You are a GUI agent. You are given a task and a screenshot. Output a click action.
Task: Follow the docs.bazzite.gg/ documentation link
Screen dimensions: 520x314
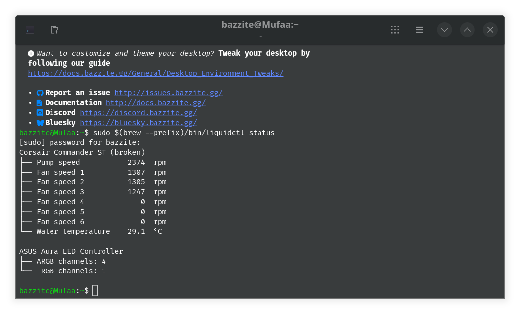[x=156, y=103]
